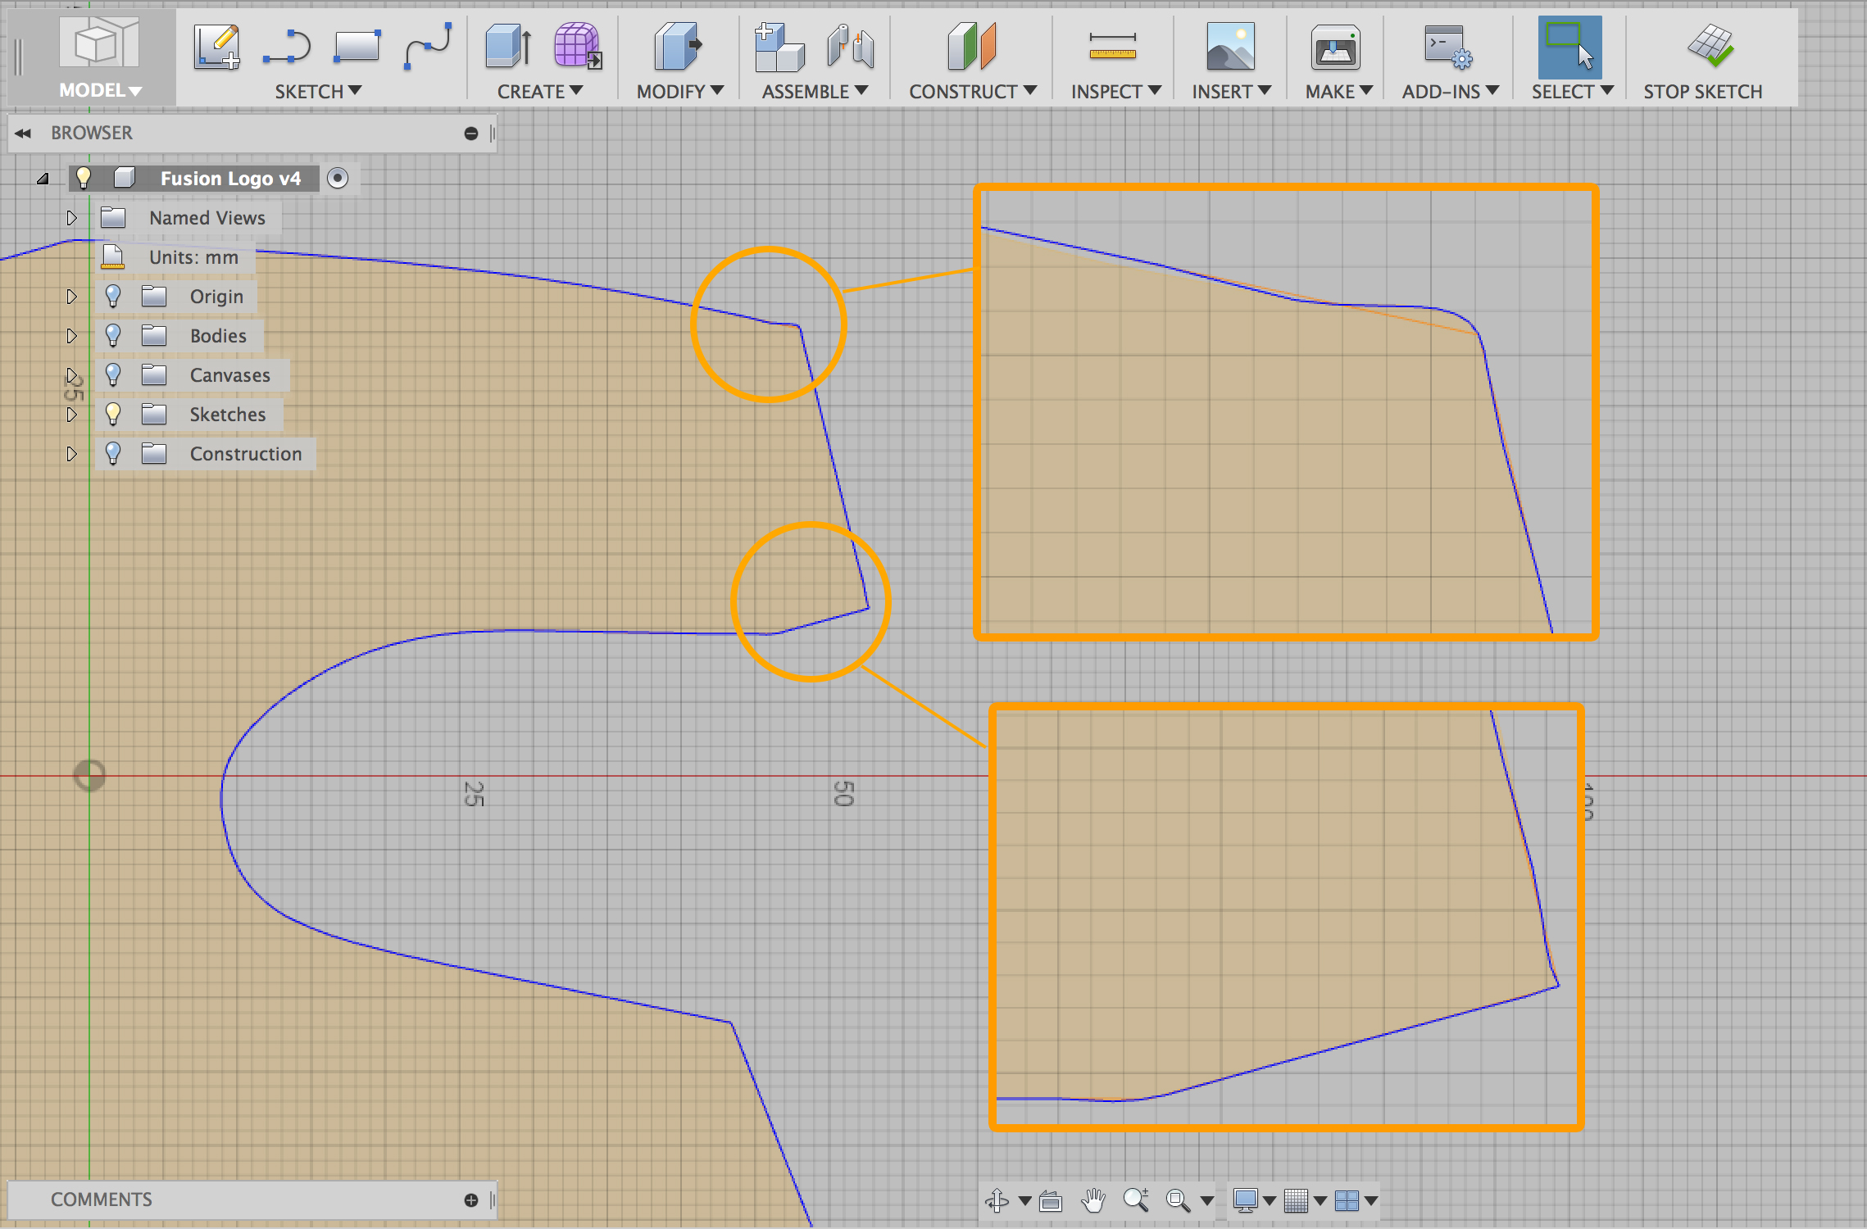Expand the Bodies folder
The height and width of the screenshot is (1229, 1867).
71,336
